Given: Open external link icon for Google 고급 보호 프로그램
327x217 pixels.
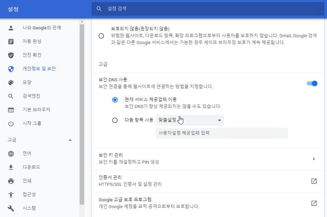Looking at the screenshot, I should 314,203.
